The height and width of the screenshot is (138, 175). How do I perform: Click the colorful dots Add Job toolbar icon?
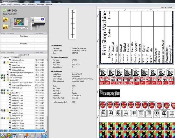[x=3, y=135]
